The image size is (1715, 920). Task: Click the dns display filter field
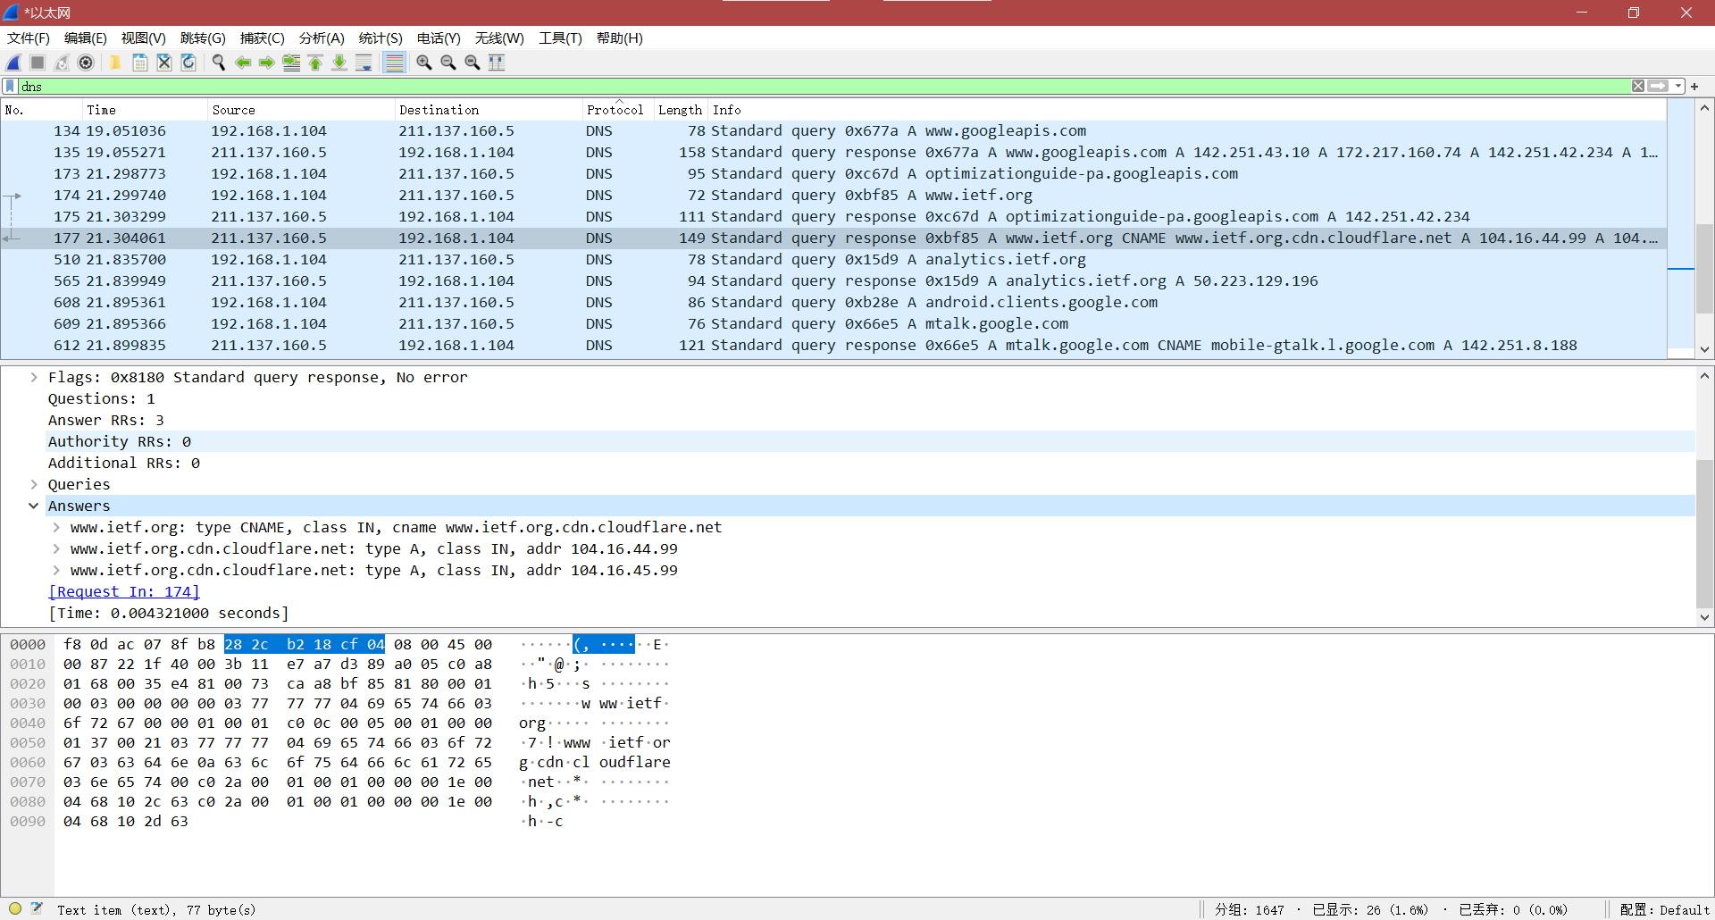(822, 86)
